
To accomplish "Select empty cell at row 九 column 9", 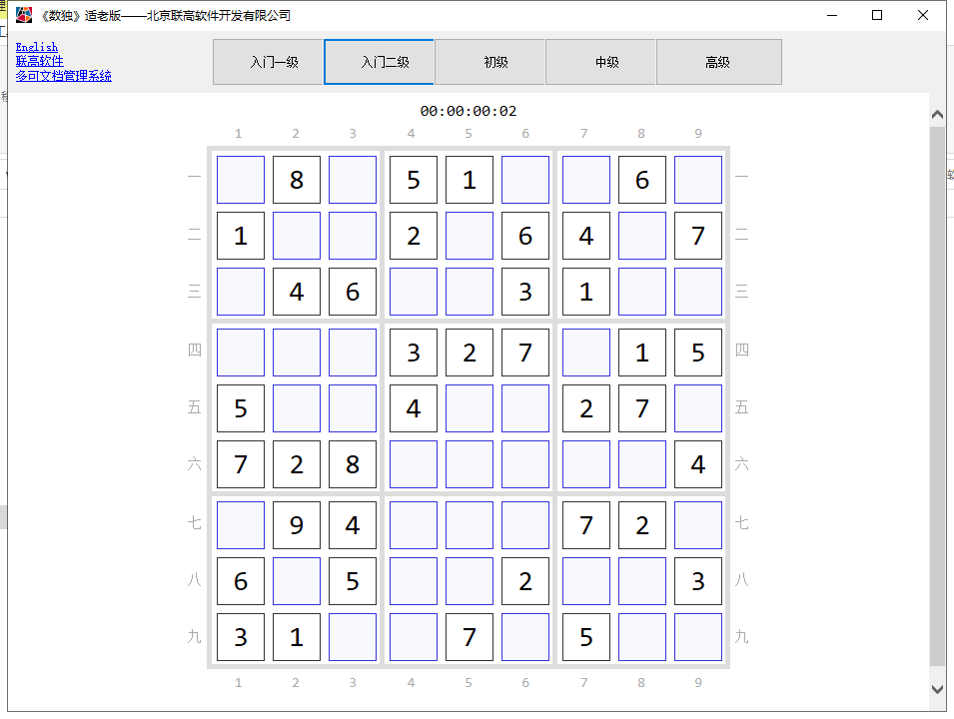I will click(x=698, y=637).
